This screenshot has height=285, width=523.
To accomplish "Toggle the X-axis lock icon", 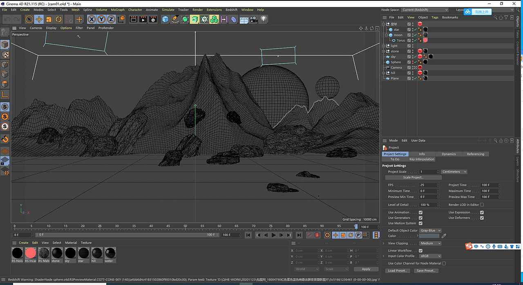I will click(92, 19).
